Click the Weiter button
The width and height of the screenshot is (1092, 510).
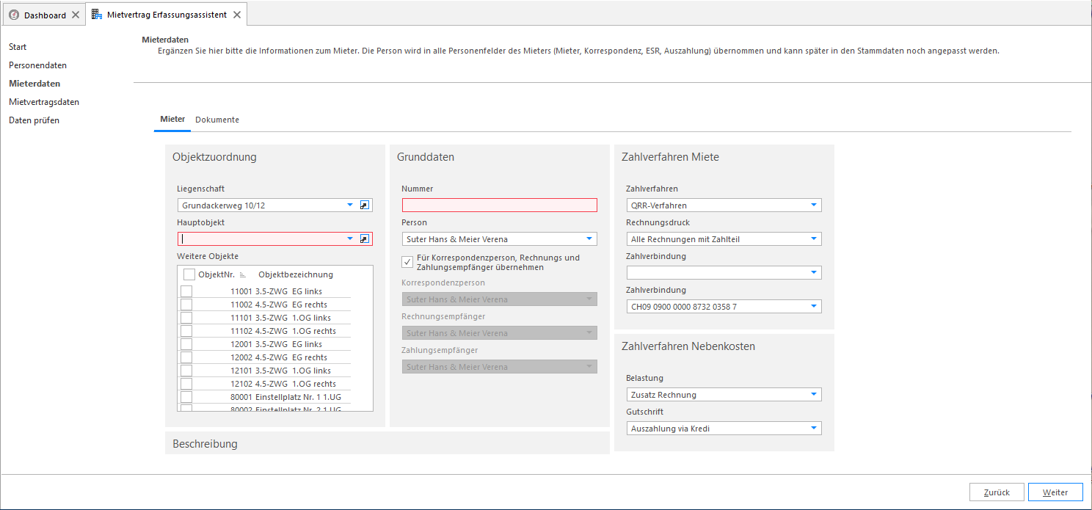[1055, 492]
